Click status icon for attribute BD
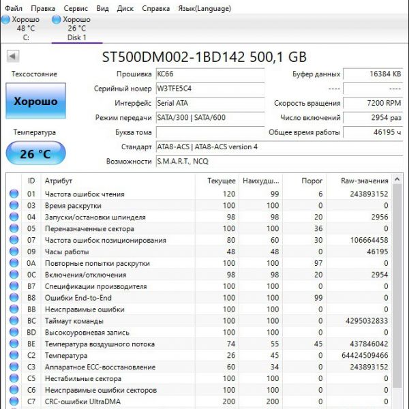The height and width of the screenshot is (409, 409). pyautogui.click(x=14, y=332)
